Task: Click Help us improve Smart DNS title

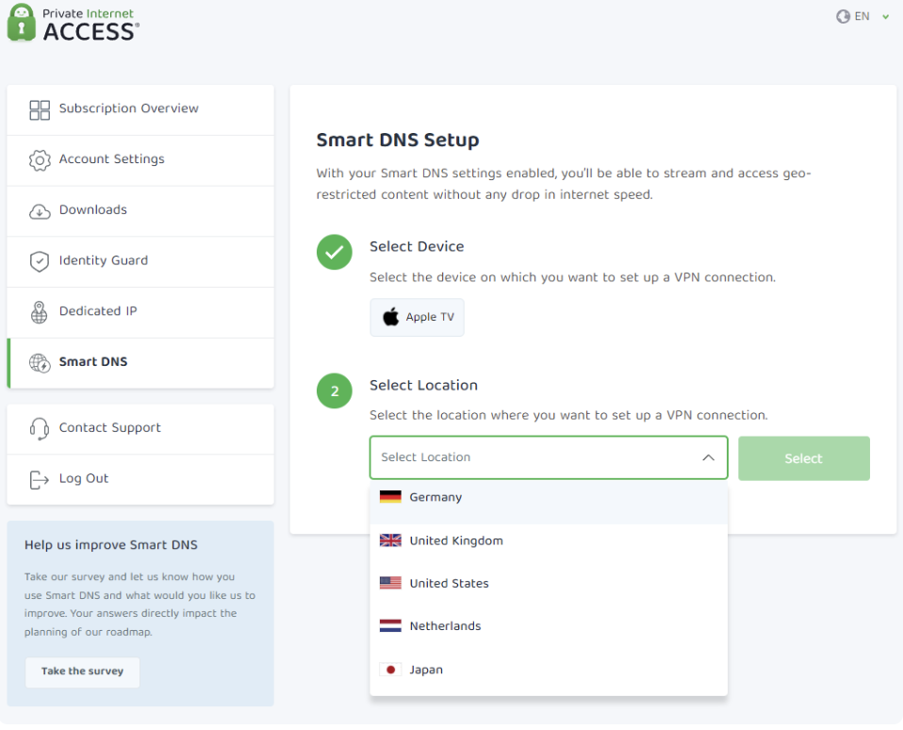Action: pyautogui.click(x=110, y=545)
